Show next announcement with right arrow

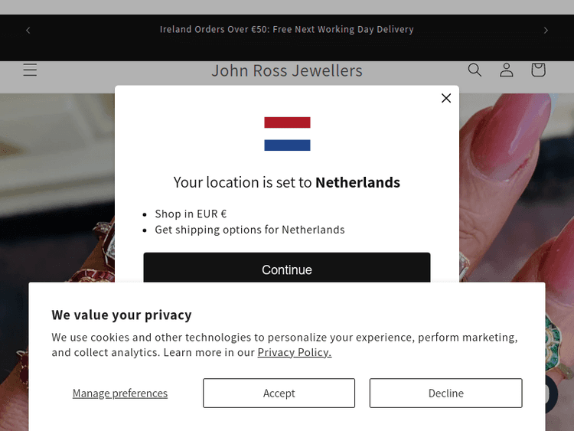[x=546, y=30]
